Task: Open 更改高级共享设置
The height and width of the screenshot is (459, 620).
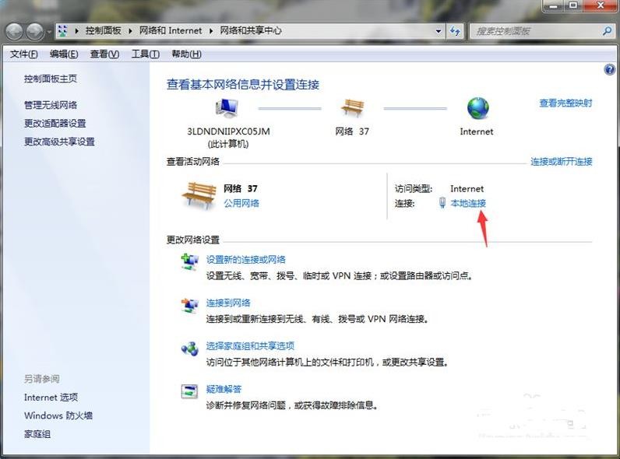Action: pos(59,142)
